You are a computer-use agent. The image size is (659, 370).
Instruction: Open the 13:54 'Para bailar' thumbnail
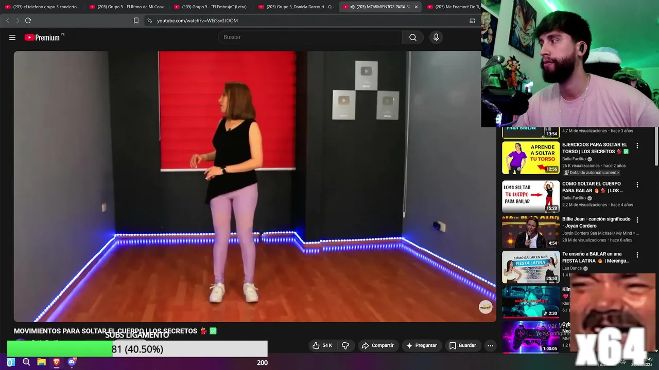tap(531, 133)
